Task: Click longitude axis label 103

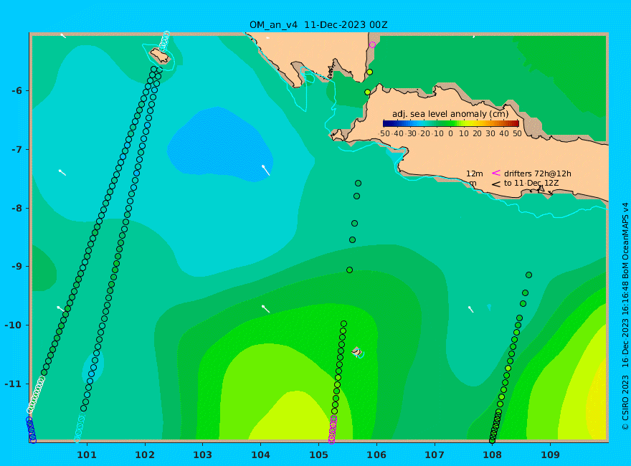Action: pos(202,455)
